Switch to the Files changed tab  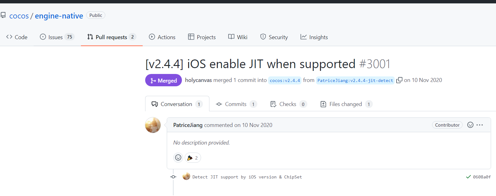pos(346,104)
